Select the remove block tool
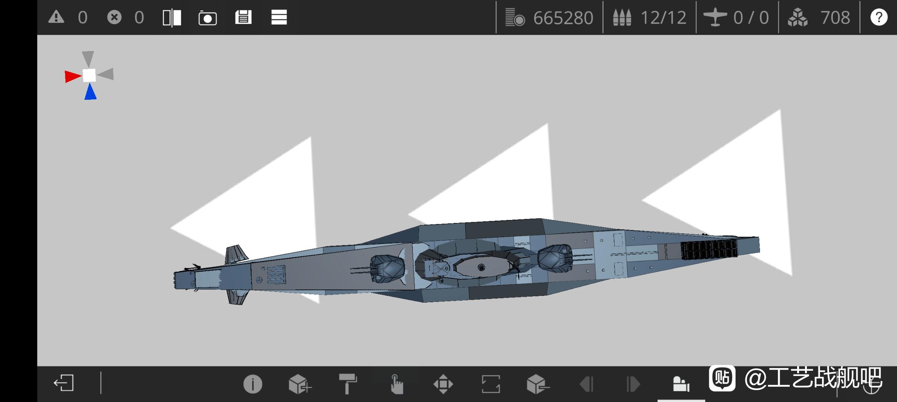897x402 pixels. [x=538, y=384]
